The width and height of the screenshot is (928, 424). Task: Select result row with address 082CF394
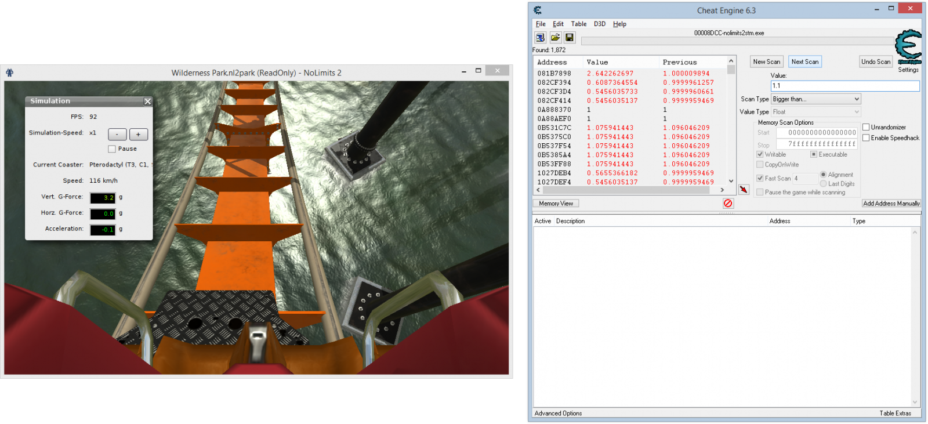pyautogui.click(x=630, y=83)
